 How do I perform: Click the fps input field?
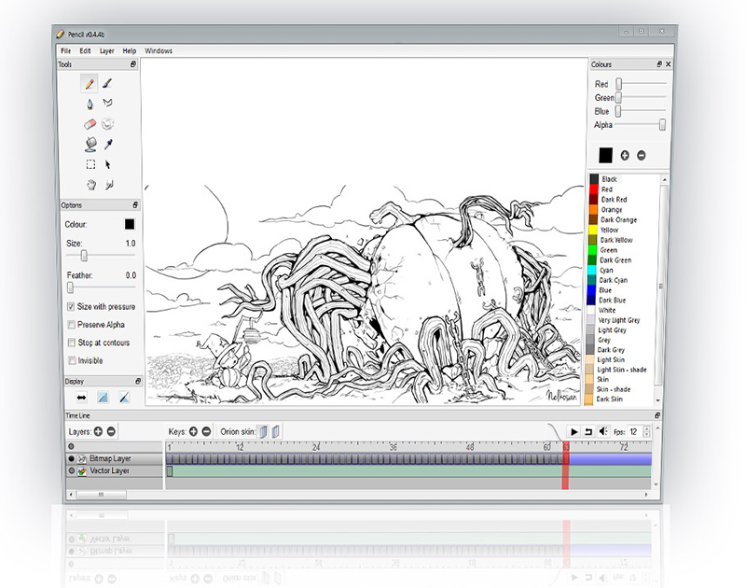tap(635, 432)
